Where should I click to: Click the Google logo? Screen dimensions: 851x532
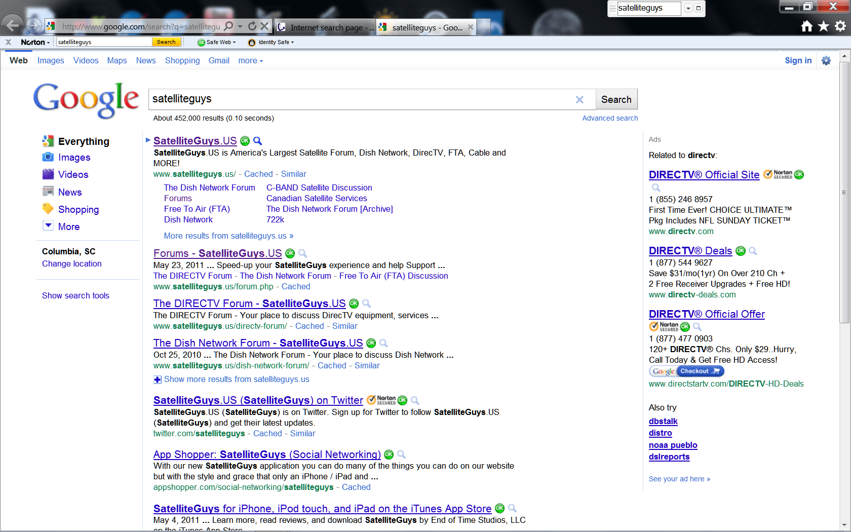click(86, 100)
